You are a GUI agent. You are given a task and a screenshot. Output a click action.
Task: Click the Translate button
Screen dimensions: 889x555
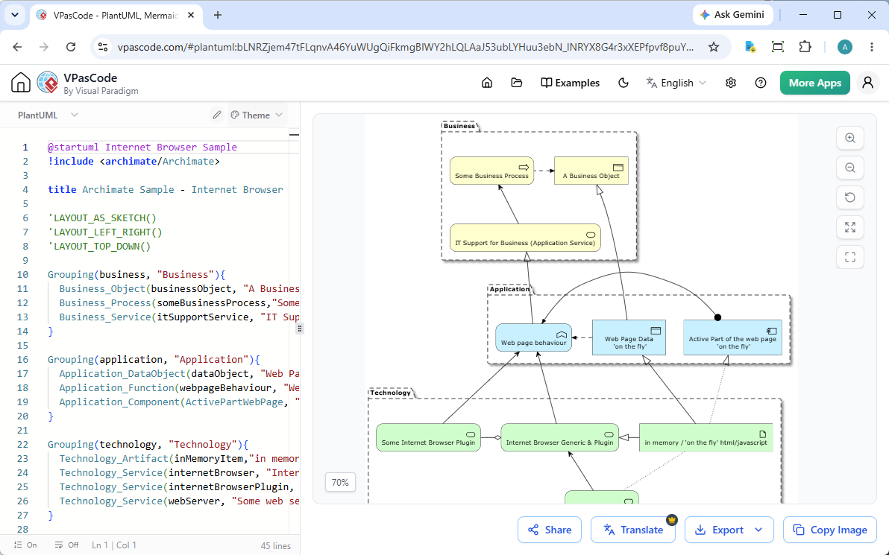(632, 530)
